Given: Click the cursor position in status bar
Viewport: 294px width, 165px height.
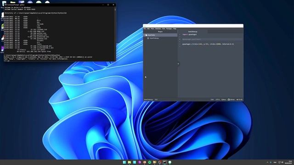Looking at the screenshot, I should pos(156,99).
